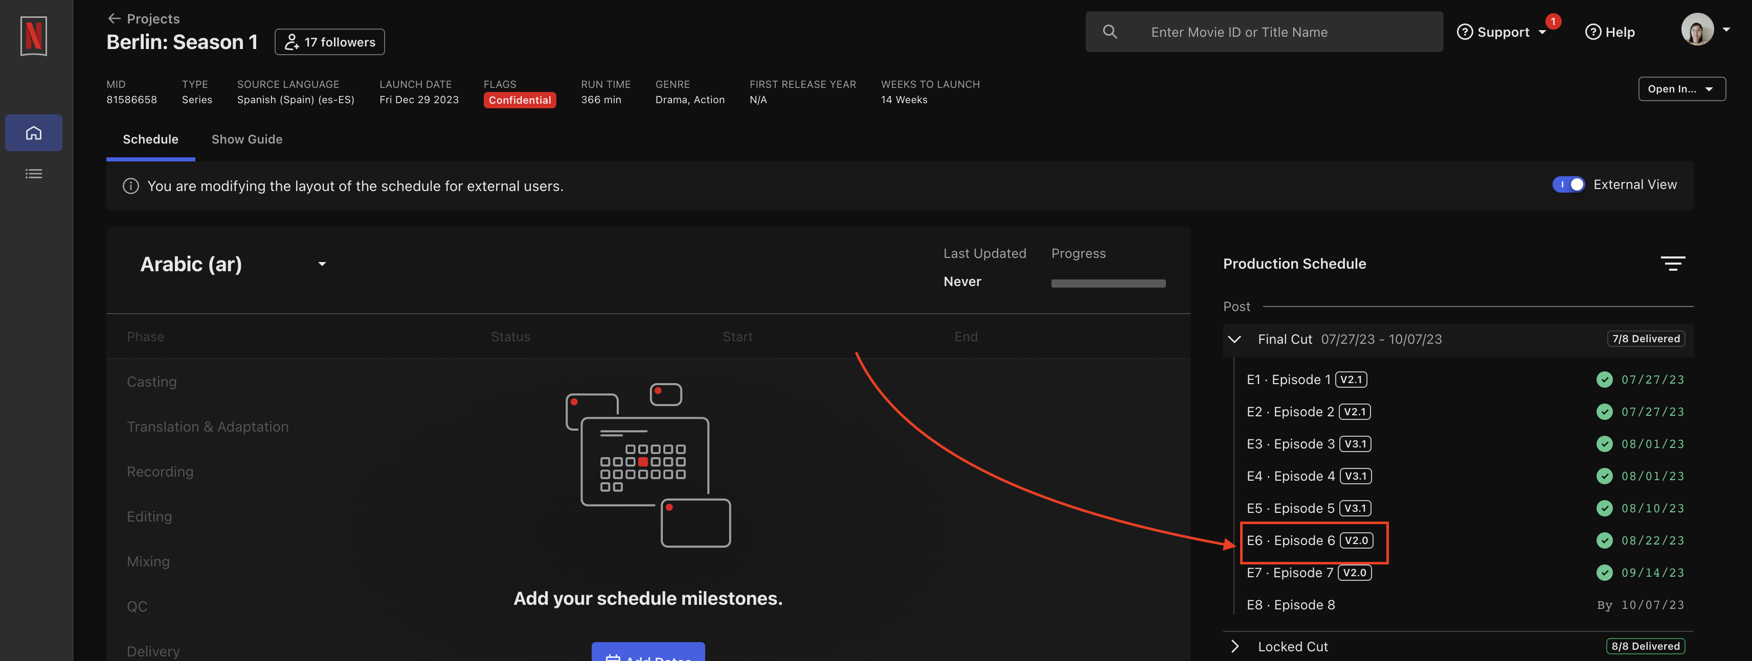Click the 17 followers button
This screenshot has height=661, width=1752.
tap(330, 42)
